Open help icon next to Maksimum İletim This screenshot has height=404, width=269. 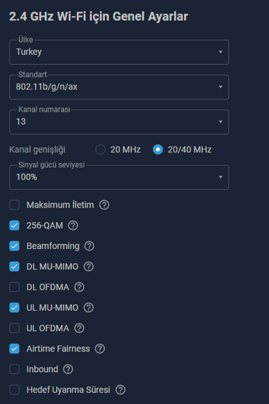(104, 205)
